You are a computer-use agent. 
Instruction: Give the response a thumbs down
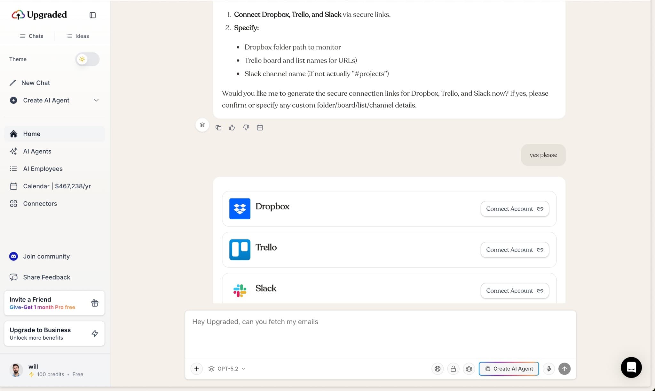(x=246, y=127)
